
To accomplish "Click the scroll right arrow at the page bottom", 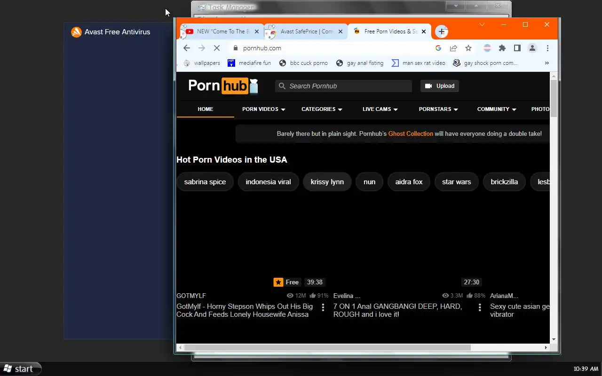I will coord(546,348).
